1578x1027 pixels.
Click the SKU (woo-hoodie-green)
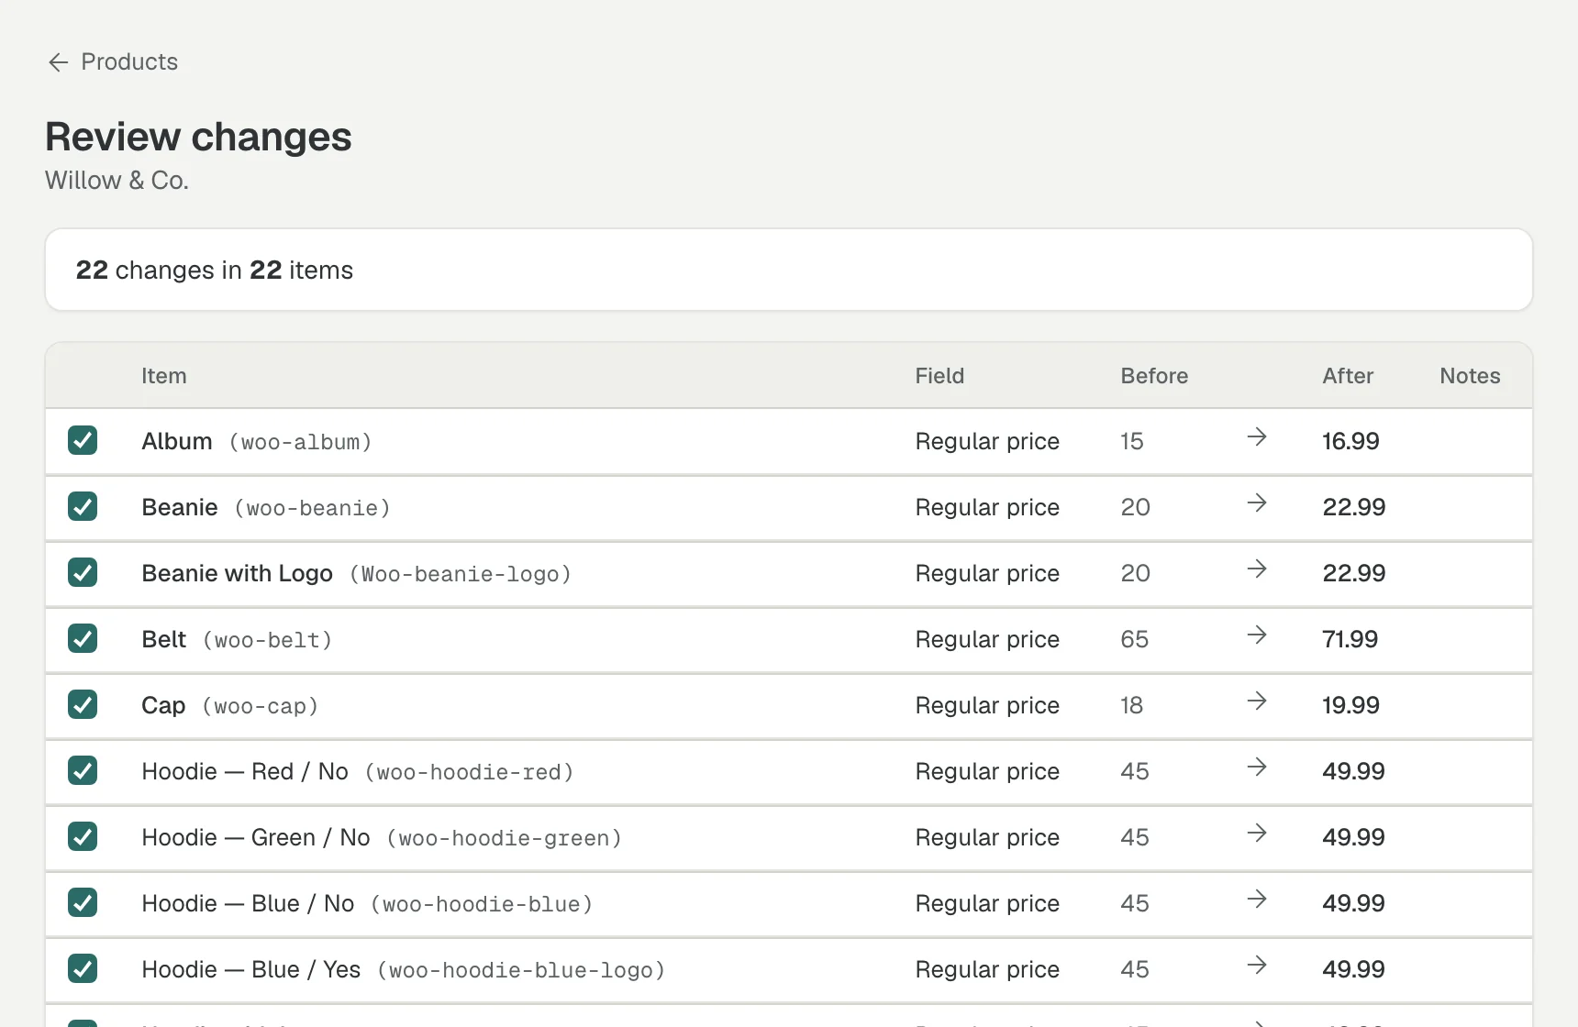[x=505, y=838]
